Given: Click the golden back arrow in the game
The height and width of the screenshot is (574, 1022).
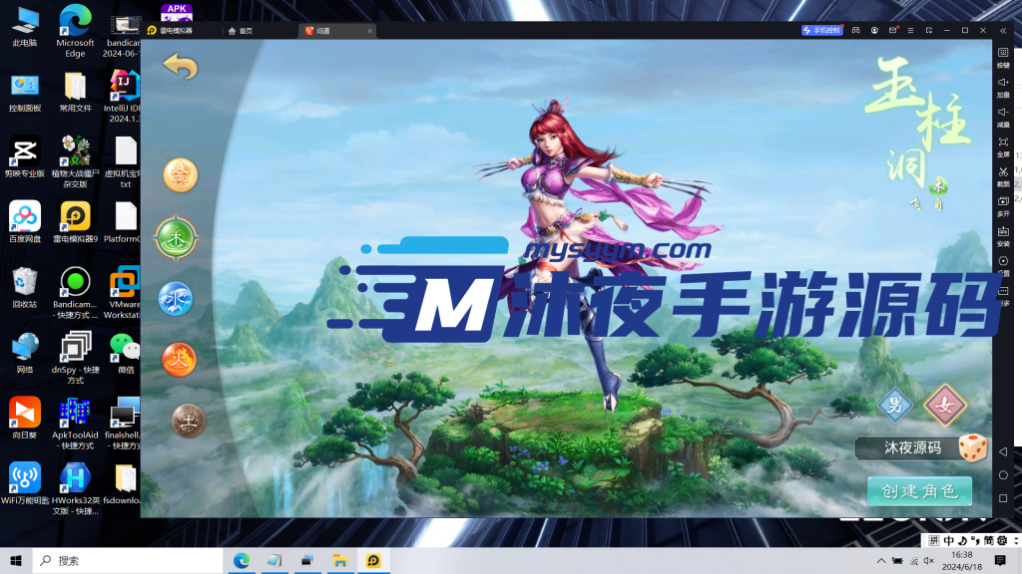Looking at the screenshot, I should [x=181, y=67].
